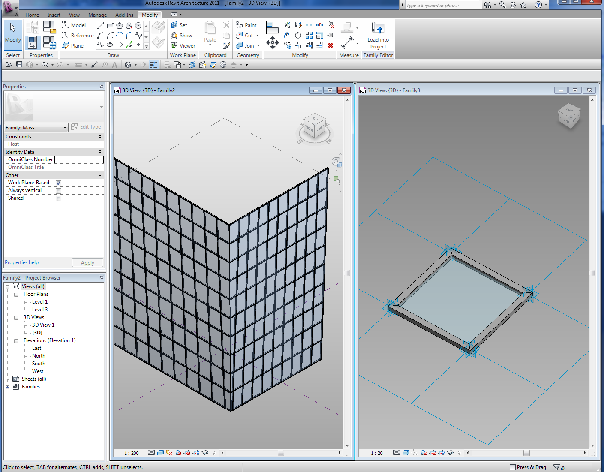Click the Reference line tool
This screenshot has width=604, height=472.
click(78, 36)
